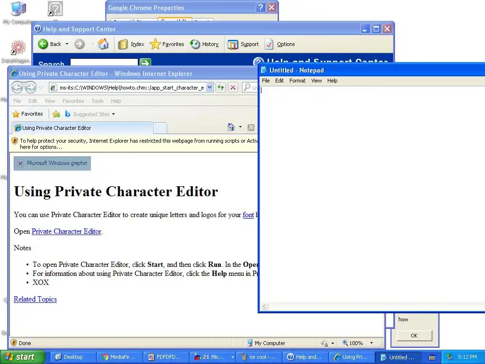Click broken Microsoft Windows graphic image
The height and width of the screenshot is (364, 485).
(x=52, y=163)
